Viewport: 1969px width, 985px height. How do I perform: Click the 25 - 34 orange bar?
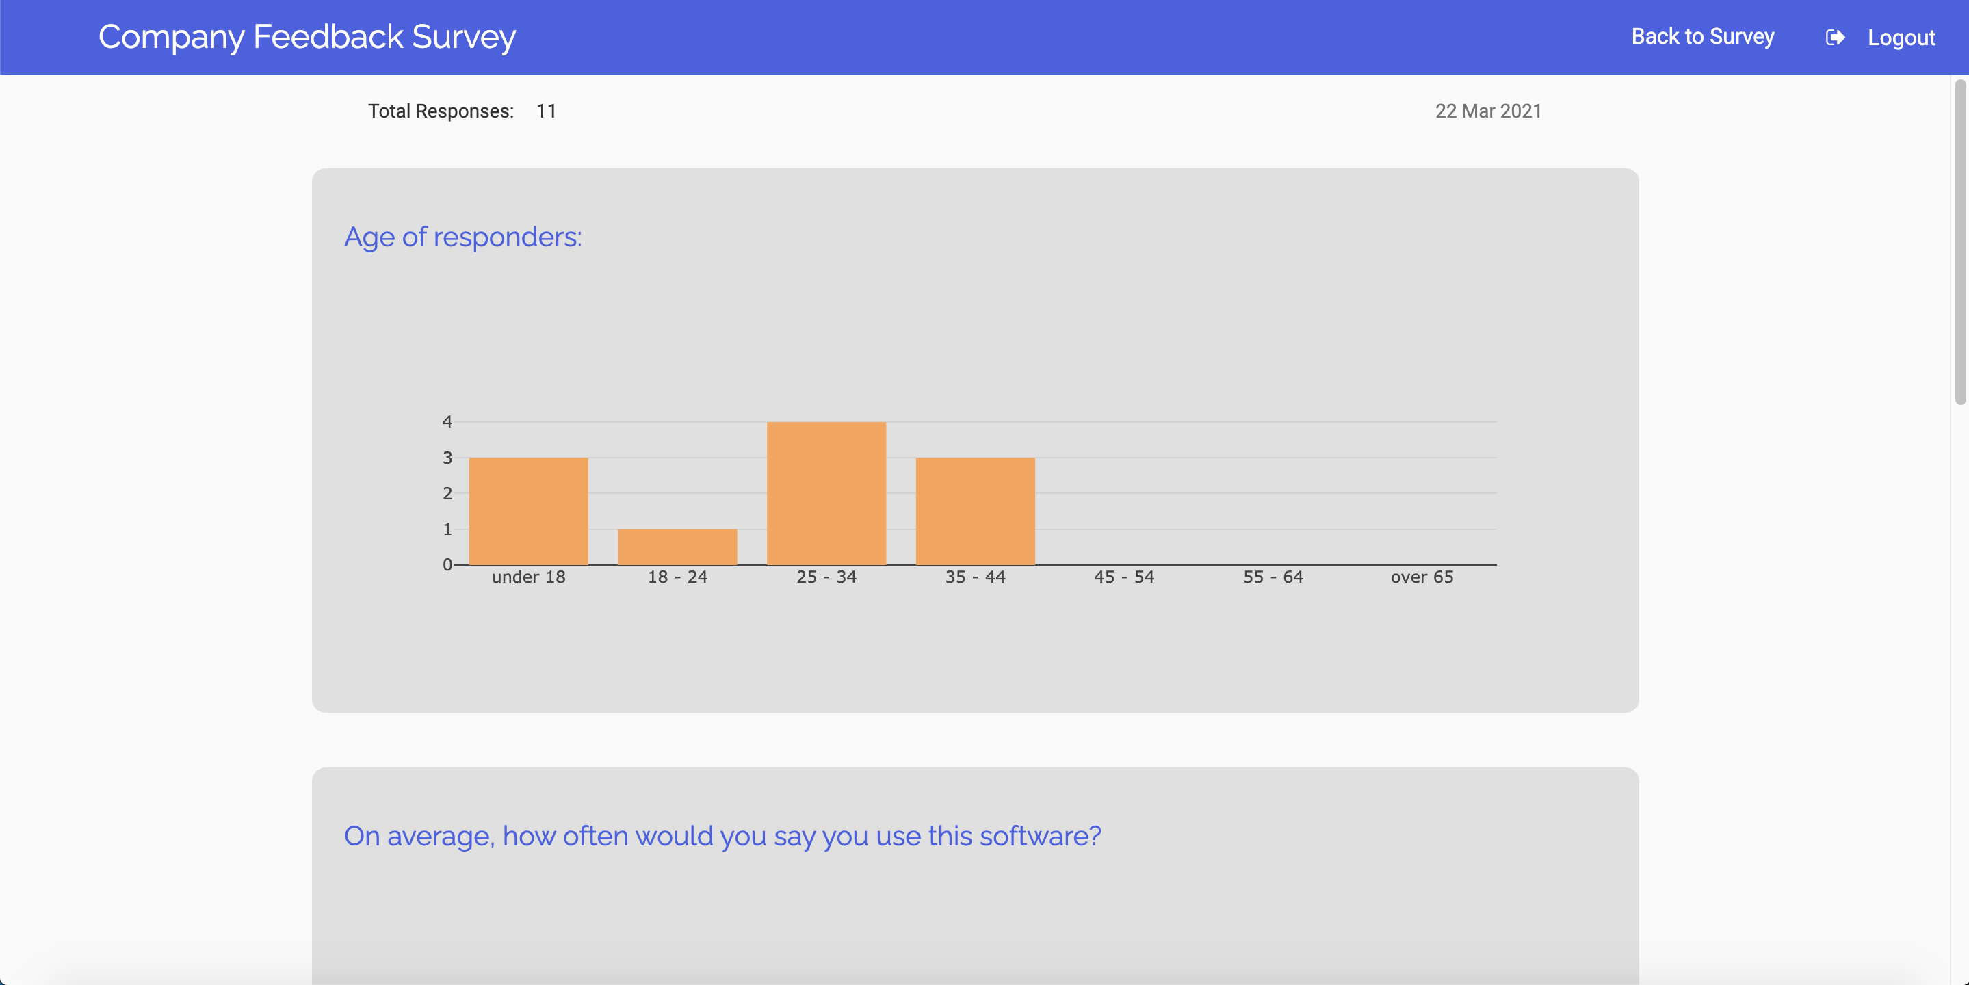[x=826, y=493]
